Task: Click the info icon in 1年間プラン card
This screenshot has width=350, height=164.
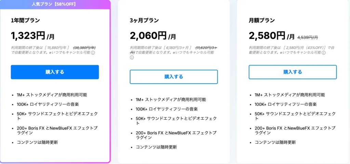Action: [93, 53]
